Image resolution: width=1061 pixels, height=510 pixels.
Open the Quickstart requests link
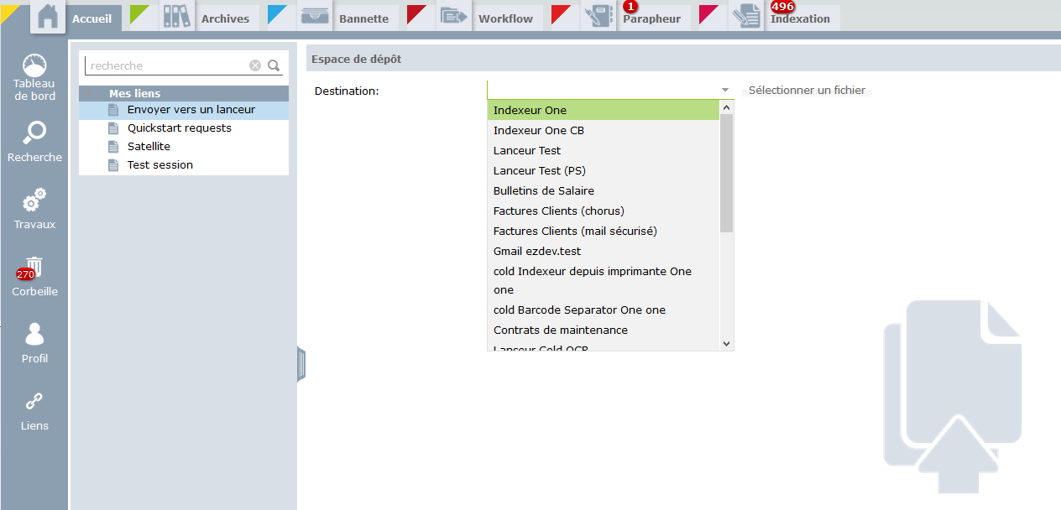pos(179,128)
